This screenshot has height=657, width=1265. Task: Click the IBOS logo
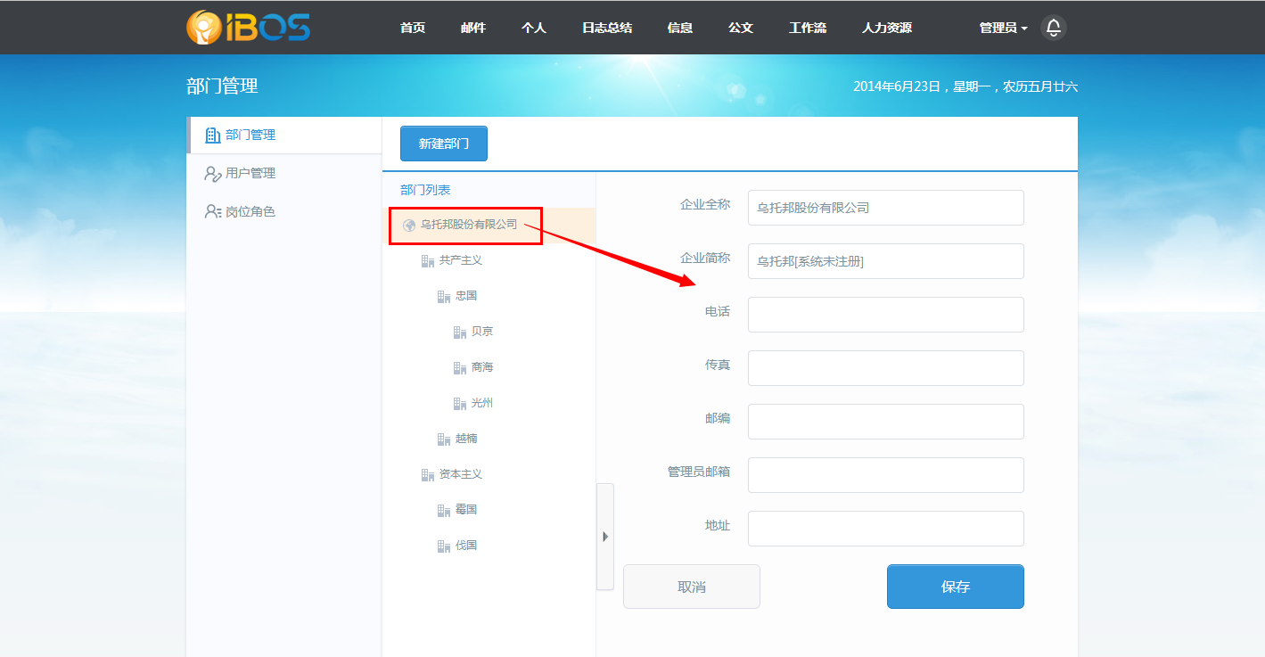coord(249,27)
